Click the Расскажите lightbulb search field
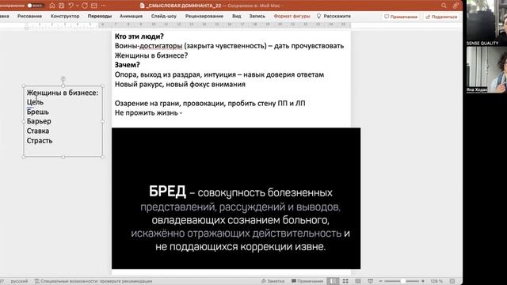The width and height of the screenshot is (507, 285). coord(334,16)
